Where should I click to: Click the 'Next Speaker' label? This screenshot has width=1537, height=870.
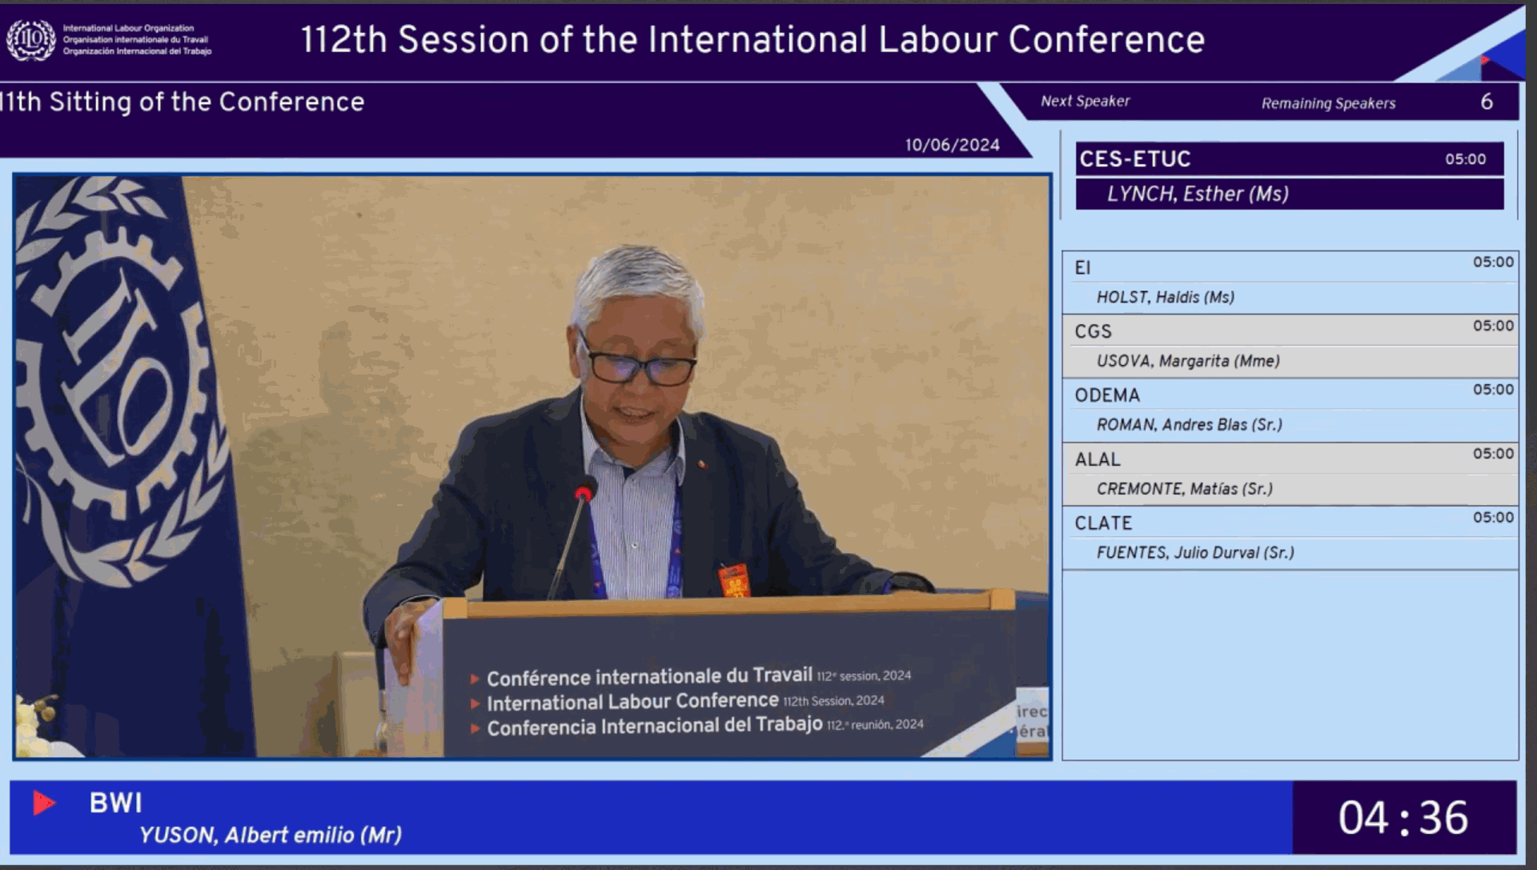click(x=1086, y=102)
